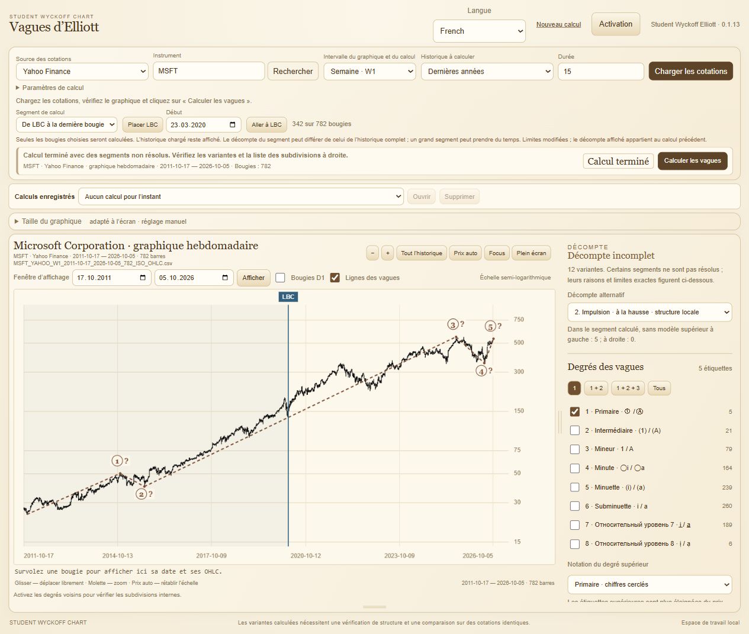Click the Calculer les vagues button
This screenshot has height=634, width=749.
[692, 160]
